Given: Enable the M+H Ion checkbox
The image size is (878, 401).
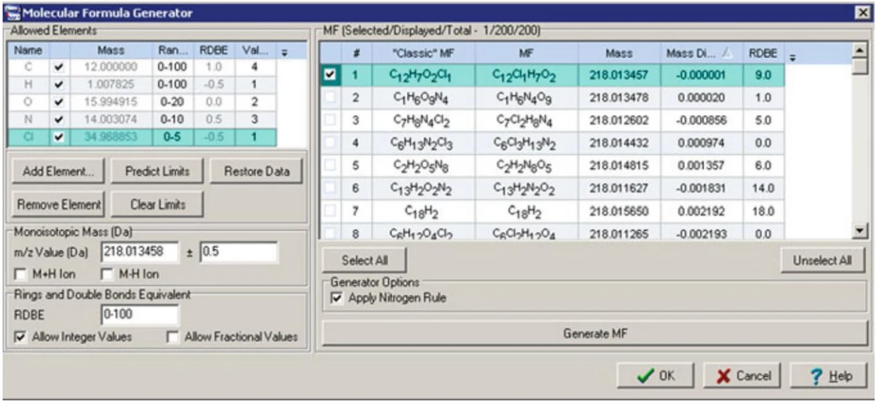Looking at the screenshot, I should (x=21, y=275).
